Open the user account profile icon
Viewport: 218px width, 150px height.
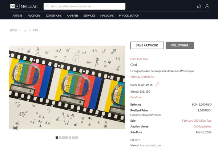(x=207, y=6)
